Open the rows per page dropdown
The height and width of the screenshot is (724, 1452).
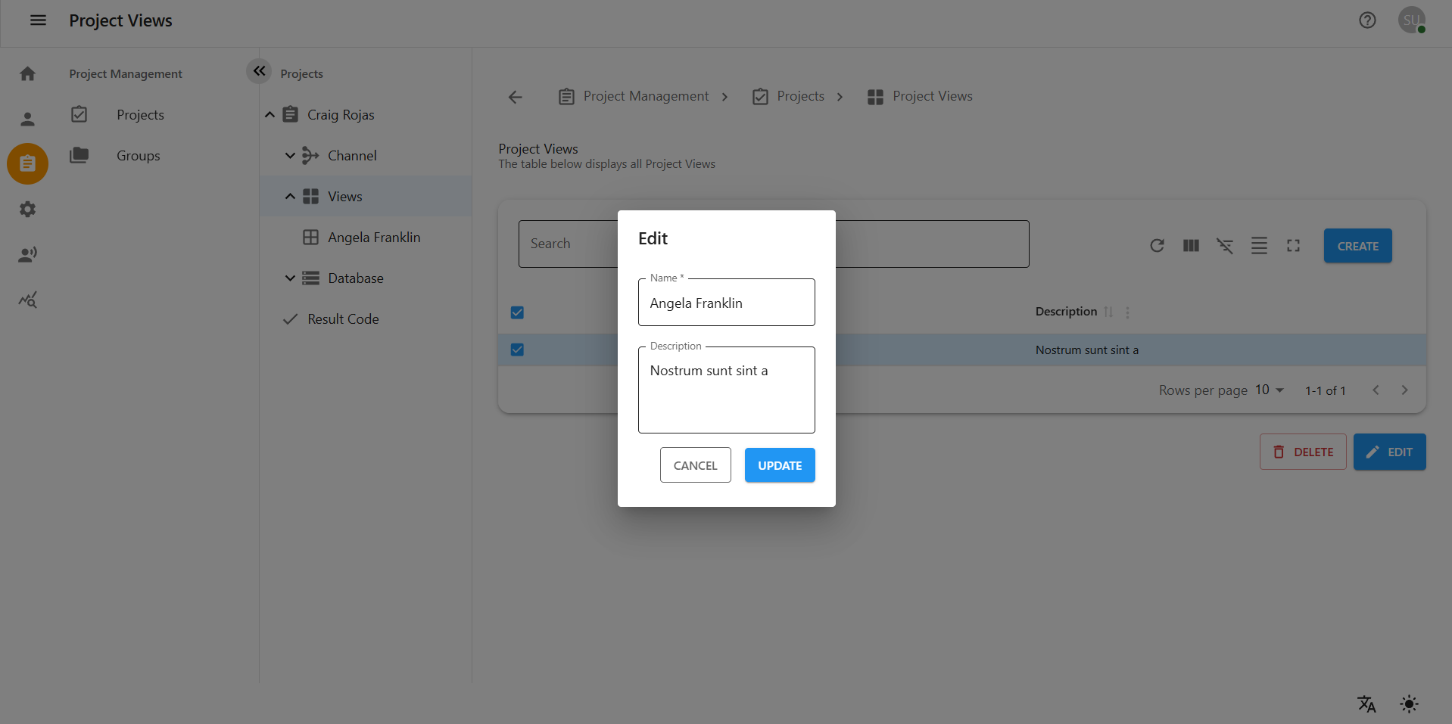click(x=1270, y=390)
